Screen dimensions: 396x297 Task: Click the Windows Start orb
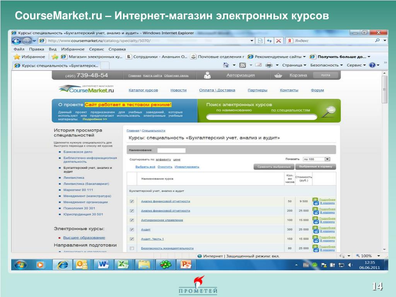[x=20, y=265]
